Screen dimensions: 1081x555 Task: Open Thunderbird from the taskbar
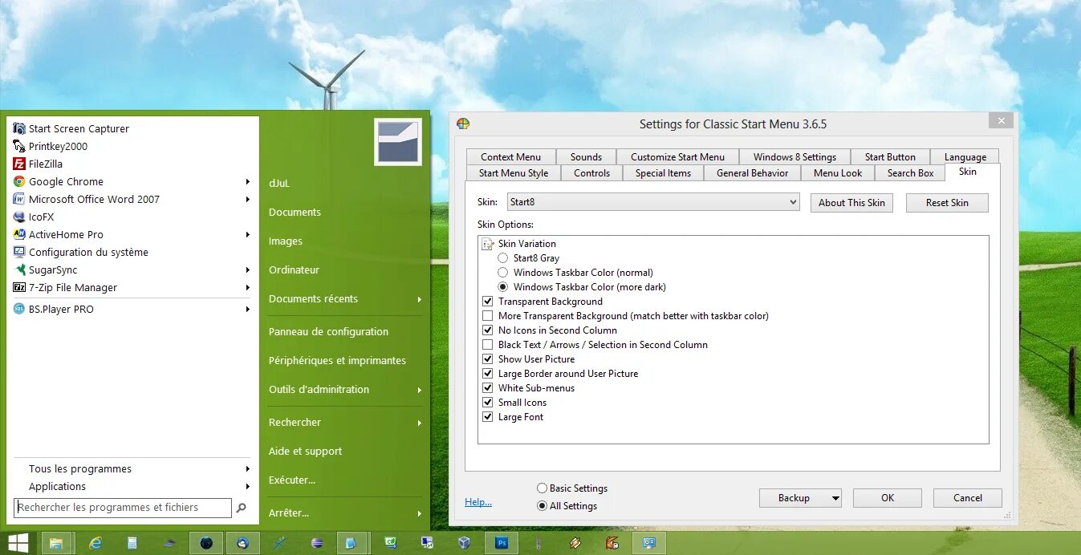point(242,543)
